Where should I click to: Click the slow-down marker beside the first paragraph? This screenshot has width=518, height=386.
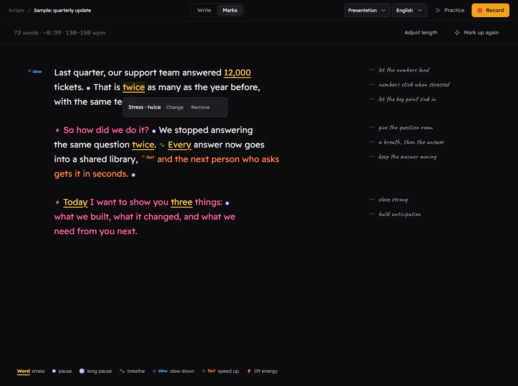pos(35,72)
